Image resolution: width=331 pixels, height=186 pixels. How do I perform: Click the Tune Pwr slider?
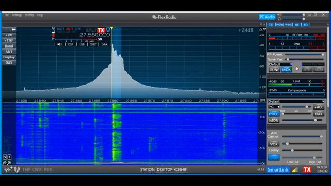pos(304,60)
